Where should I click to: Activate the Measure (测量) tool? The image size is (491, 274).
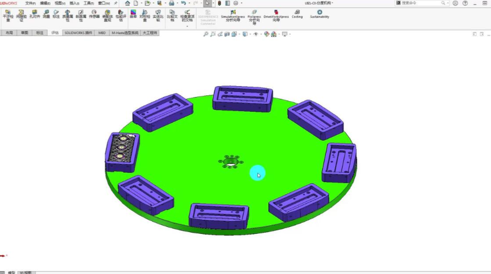click(x=47, y=14)
